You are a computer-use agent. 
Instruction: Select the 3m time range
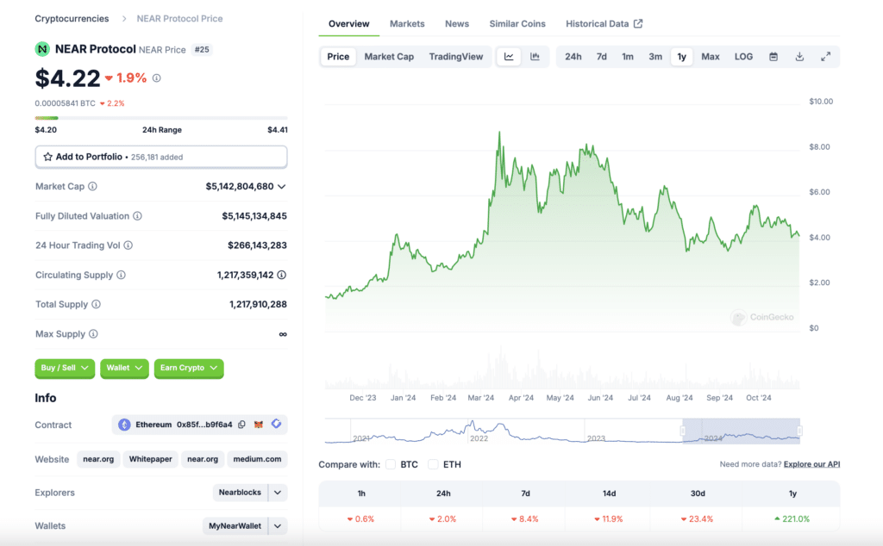(x=655, y=57)
